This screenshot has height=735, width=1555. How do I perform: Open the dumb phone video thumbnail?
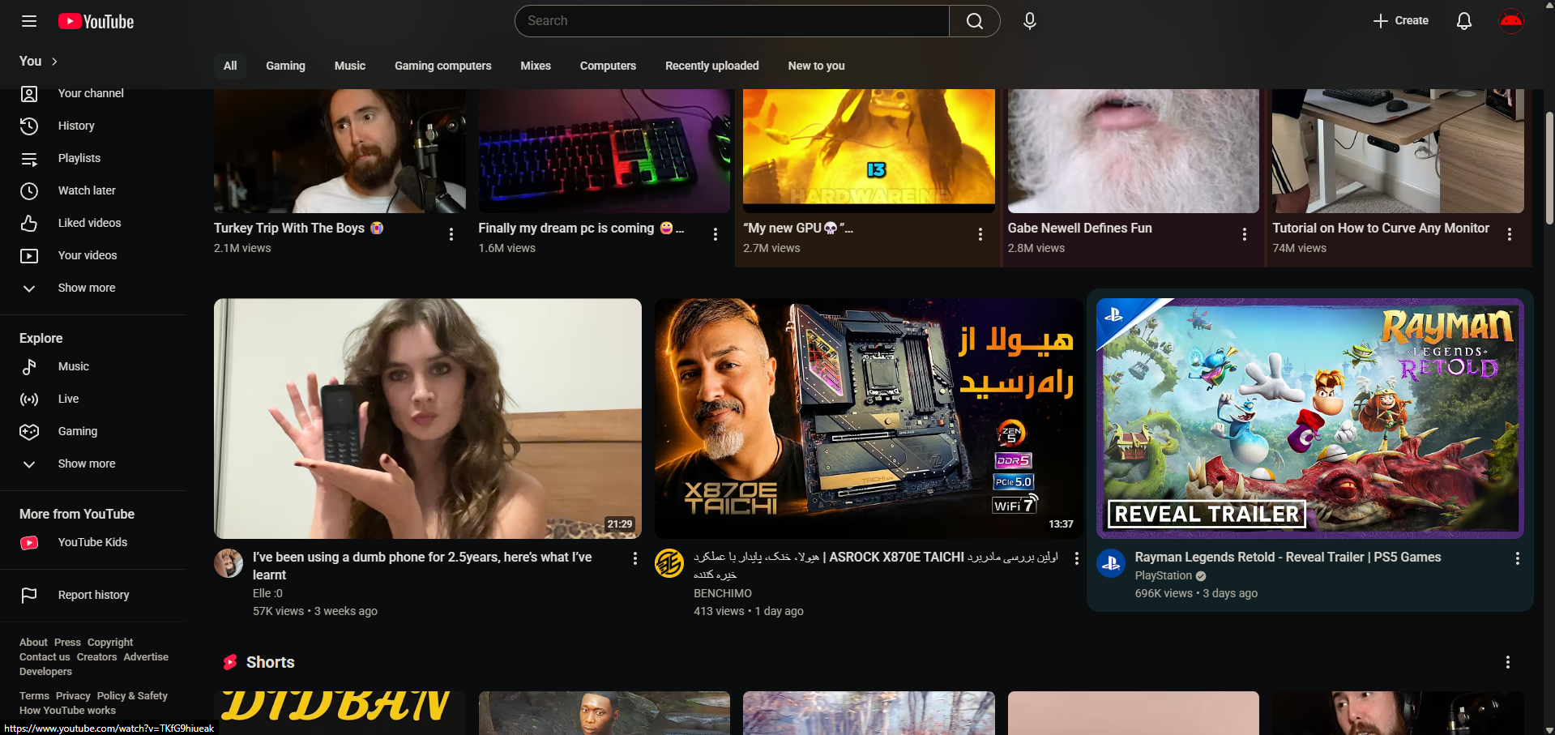pyautogui.click(x=428, y=419)
